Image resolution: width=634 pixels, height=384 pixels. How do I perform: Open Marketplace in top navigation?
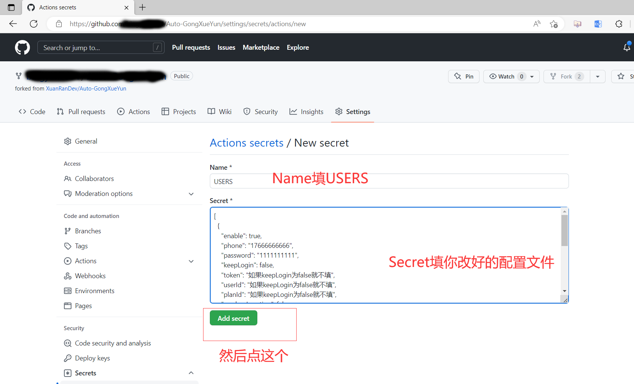point(261,47)
